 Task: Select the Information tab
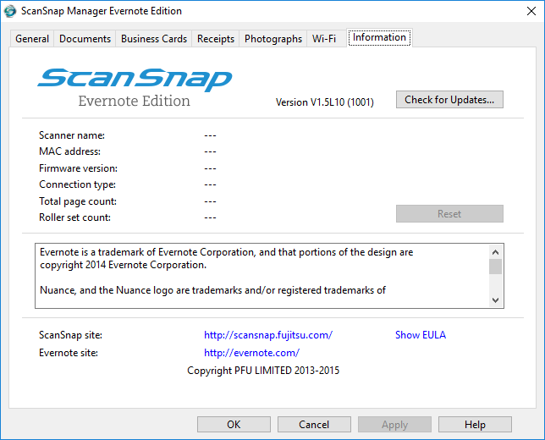379,37
